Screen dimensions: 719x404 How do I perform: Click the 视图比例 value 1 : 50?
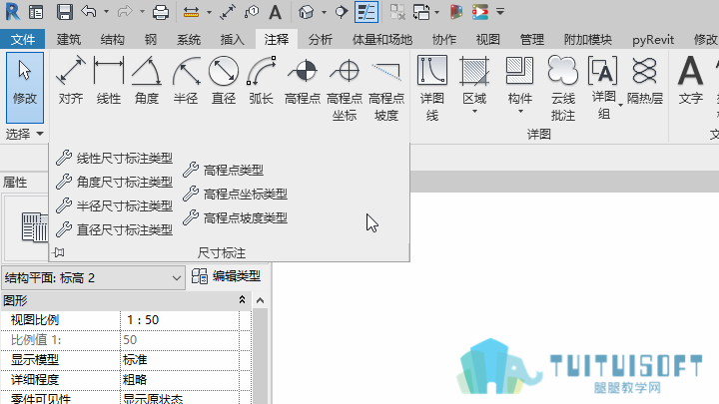coord(180,320)
